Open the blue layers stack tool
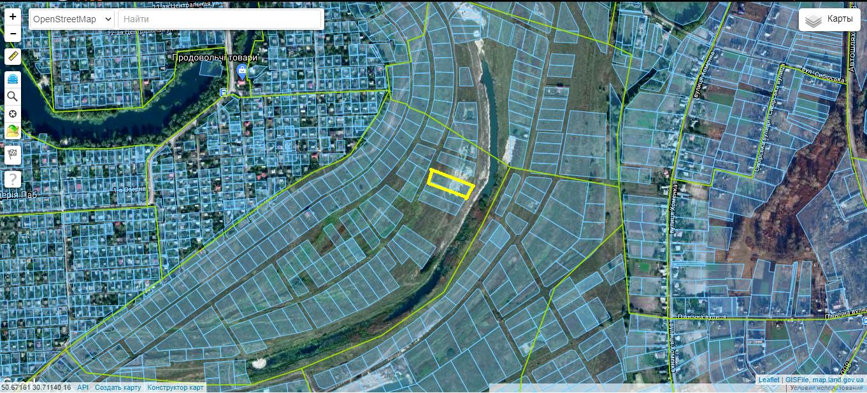 point(13,80)
